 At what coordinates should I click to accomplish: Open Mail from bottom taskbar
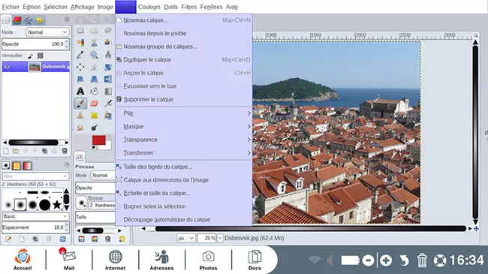(69, 259)
